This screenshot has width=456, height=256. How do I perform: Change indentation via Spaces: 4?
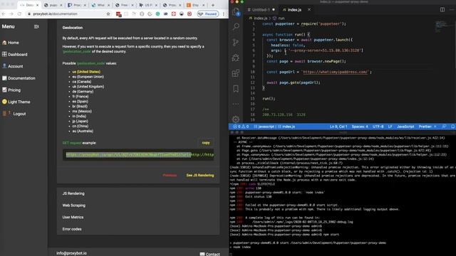(360, 127)
